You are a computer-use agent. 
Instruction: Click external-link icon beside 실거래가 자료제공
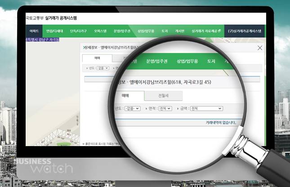tap(219, 31)
